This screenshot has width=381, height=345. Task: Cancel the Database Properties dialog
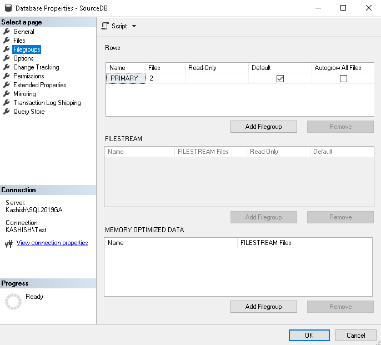pyautogui.click(x=355, y=336)
